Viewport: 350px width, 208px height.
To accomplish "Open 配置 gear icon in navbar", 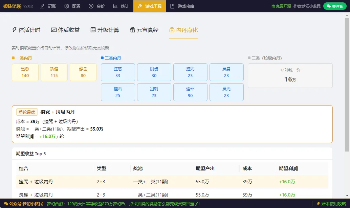I will coord(67,6).
